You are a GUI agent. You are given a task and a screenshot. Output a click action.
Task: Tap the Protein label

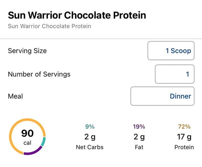click(184, 147)
